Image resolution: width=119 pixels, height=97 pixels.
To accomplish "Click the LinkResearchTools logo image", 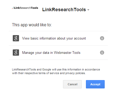I will coord(25,8).
